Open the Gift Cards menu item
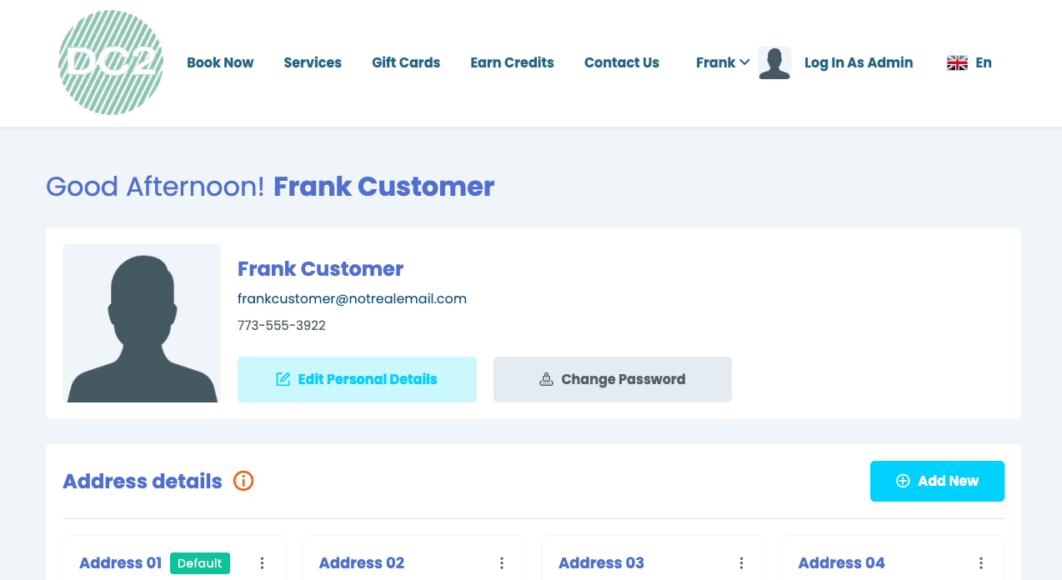The width and height of the screenshot is (1062, 580). coord(406,62)
